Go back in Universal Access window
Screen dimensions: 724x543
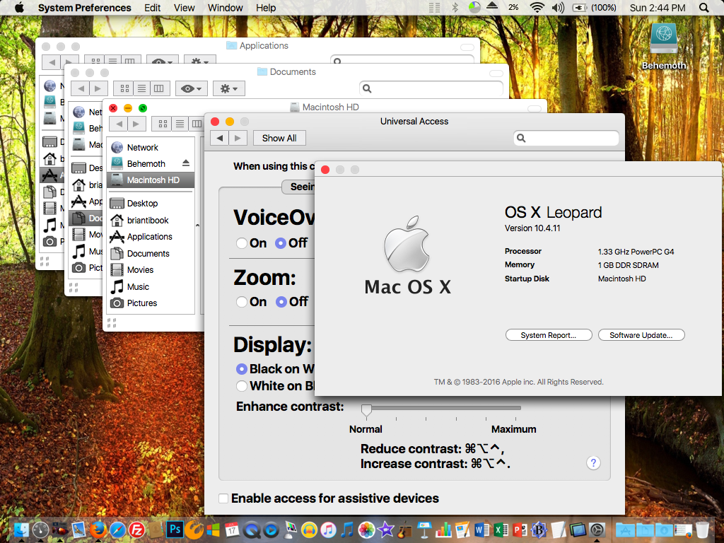tap(219, 138)
